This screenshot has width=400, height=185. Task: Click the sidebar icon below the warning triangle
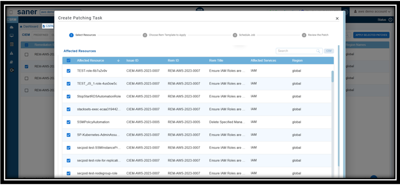point(11,62)
